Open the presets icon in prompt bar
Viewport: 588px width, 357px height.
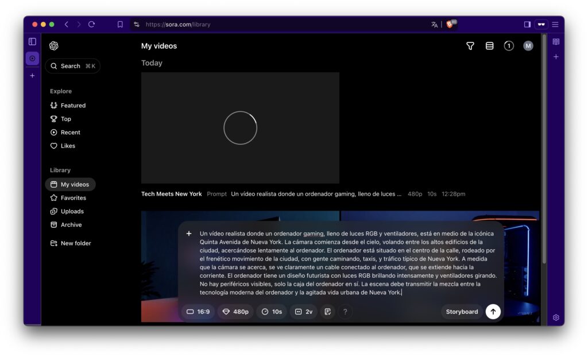click(x=328, y=312)
